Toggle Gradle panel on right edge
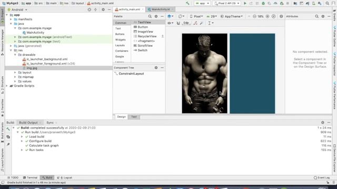The image size is (337, 189). click(335, 15)
